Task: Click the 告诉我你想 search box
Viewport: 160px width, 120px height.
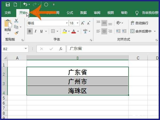Action: click(150, 13)
